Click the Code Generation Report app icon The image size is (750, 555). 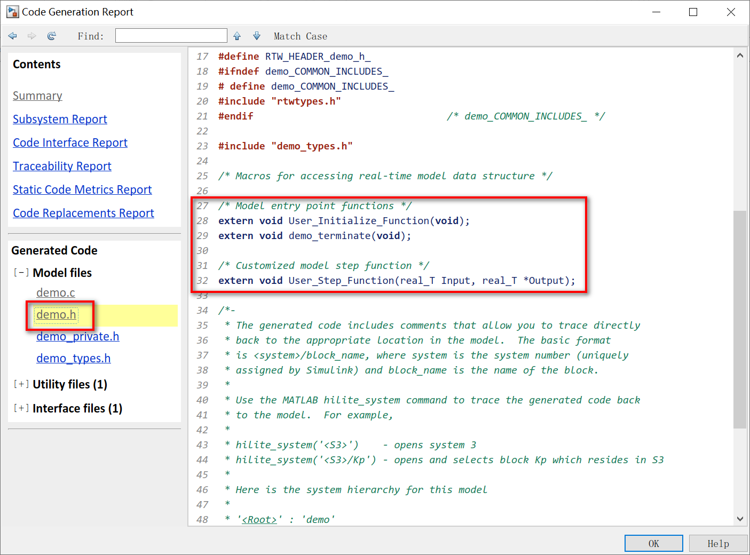(x=12, y=12)
